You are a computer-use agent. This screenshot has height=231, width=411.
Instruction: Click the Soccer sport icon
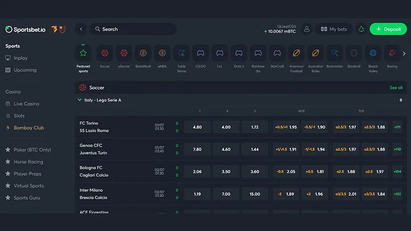(x=105, y=54)
